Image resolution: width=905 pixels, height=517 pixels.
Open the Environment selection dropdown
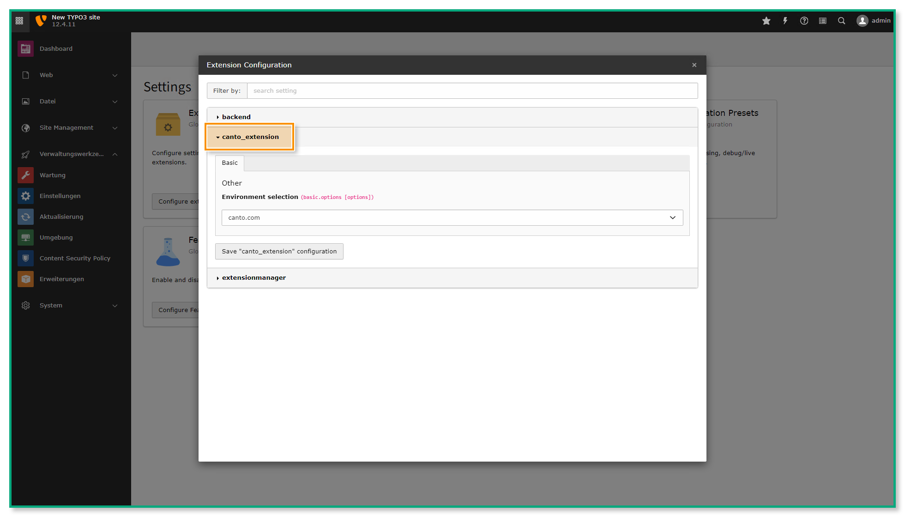(x=452, y=217)
